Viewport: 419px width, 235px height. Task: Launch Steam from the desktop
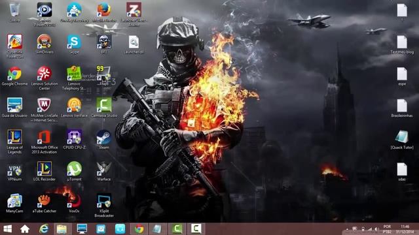[x=104, y=140]
